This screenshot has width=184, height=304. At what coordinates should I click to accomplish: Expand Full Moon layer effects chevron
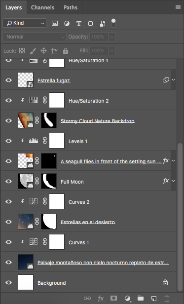[173, 181]
